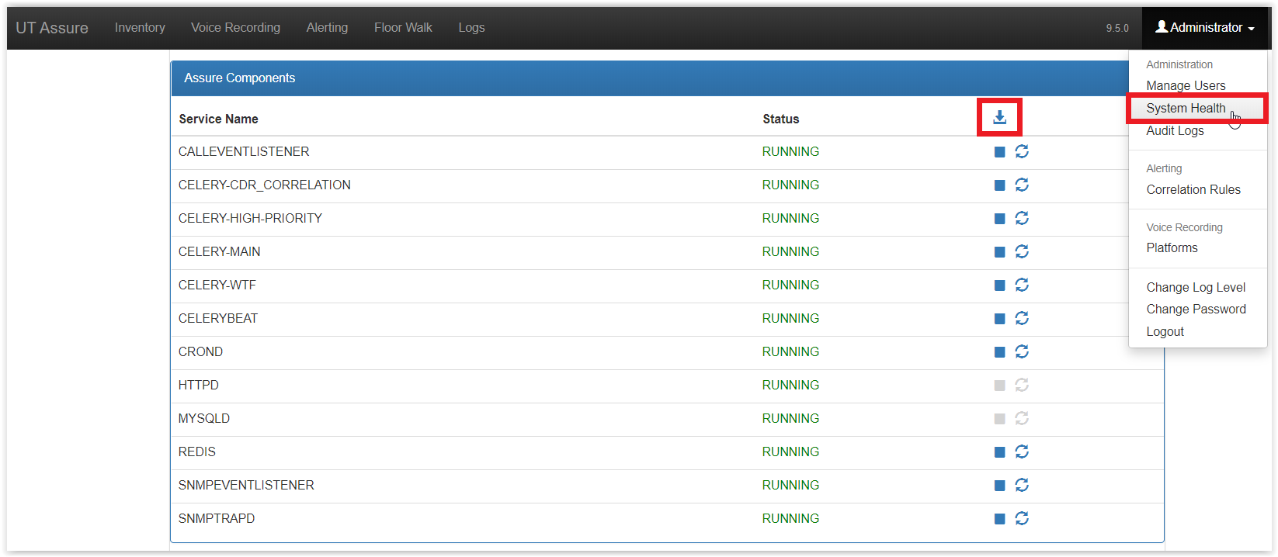Select the MYSQLD service name
This screenshot has width=1278, height=557.
click(203, 418)
